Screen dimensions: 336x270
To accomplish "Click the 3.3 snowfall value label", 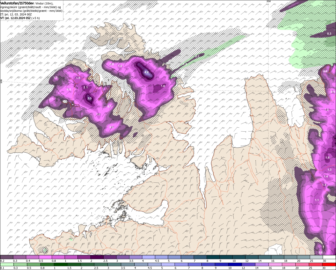I will tap(90, 98).
